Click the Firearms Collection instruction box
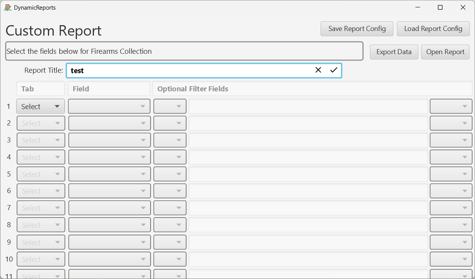This screenshot has width=475, height=279. pyautogui.click(x=184, y=51)
